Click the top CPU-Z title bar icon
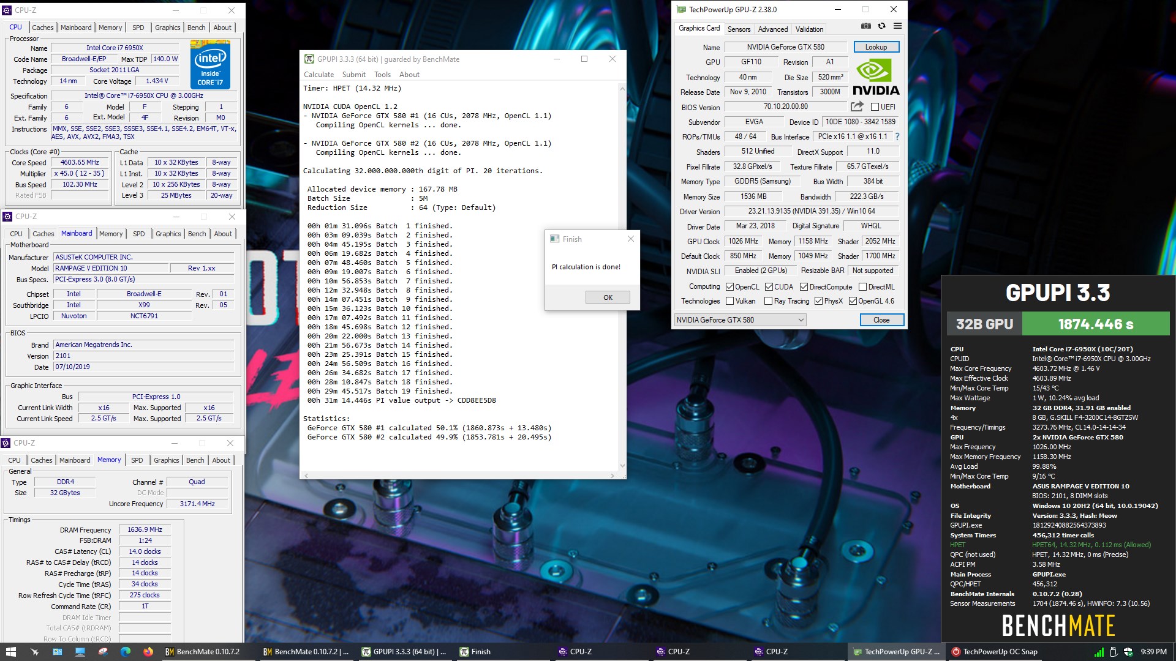Screen dimensions: 1176x661 8,10
